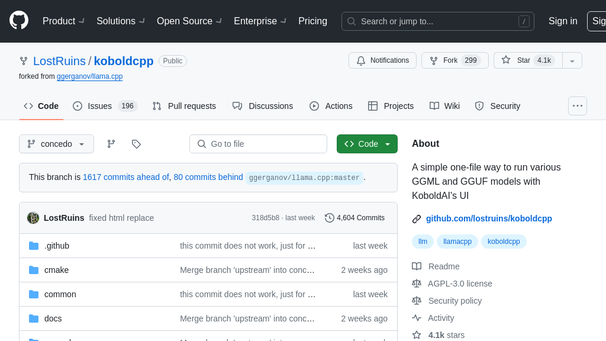Open the cmake folder
The height and width of the screenshot is (341, 606).
[x=56, y=270]
